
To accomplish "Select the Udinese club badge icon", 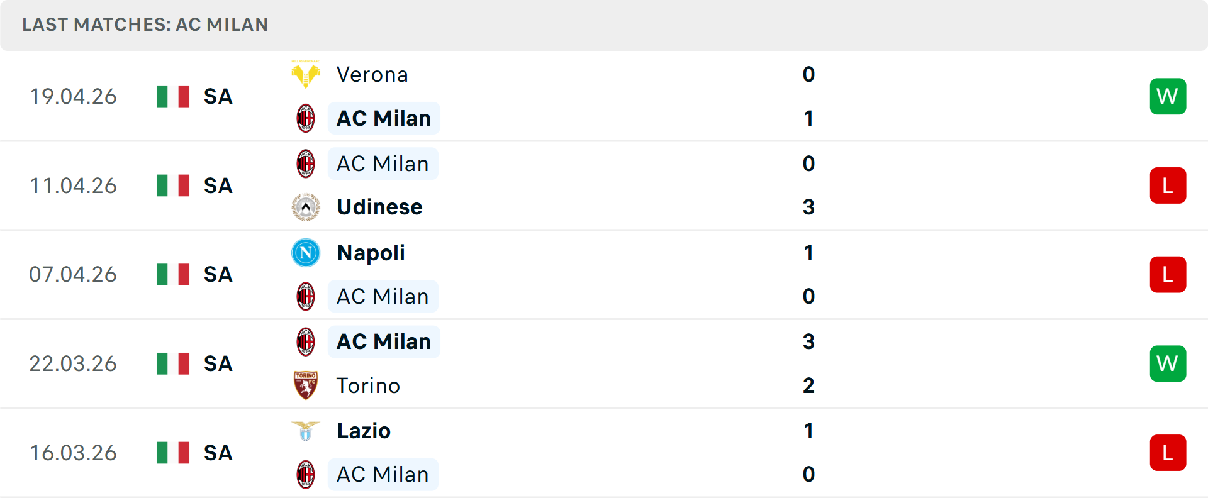I will (x=306, y=207).
